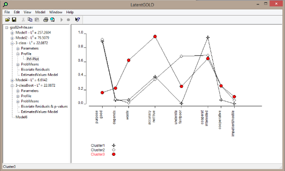Select the Model6 tree entry
Screen dimensions: 285x171
[21, 117]
